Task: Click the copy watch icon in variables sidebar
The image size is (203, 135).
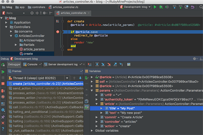Action: click(87, 101)
